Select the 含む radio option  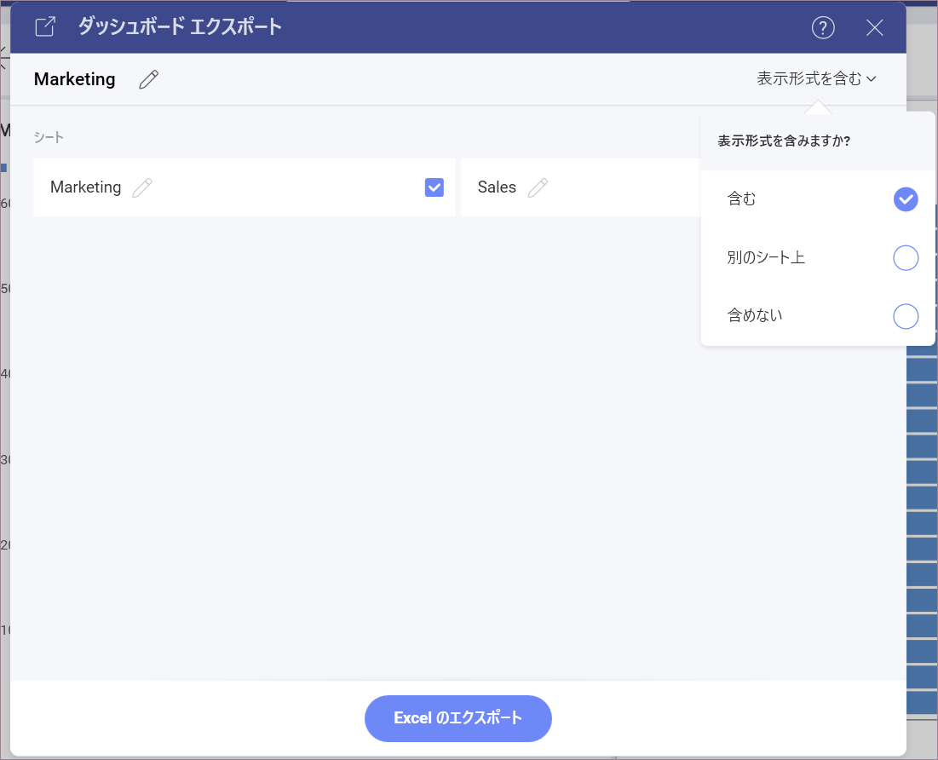906,199
